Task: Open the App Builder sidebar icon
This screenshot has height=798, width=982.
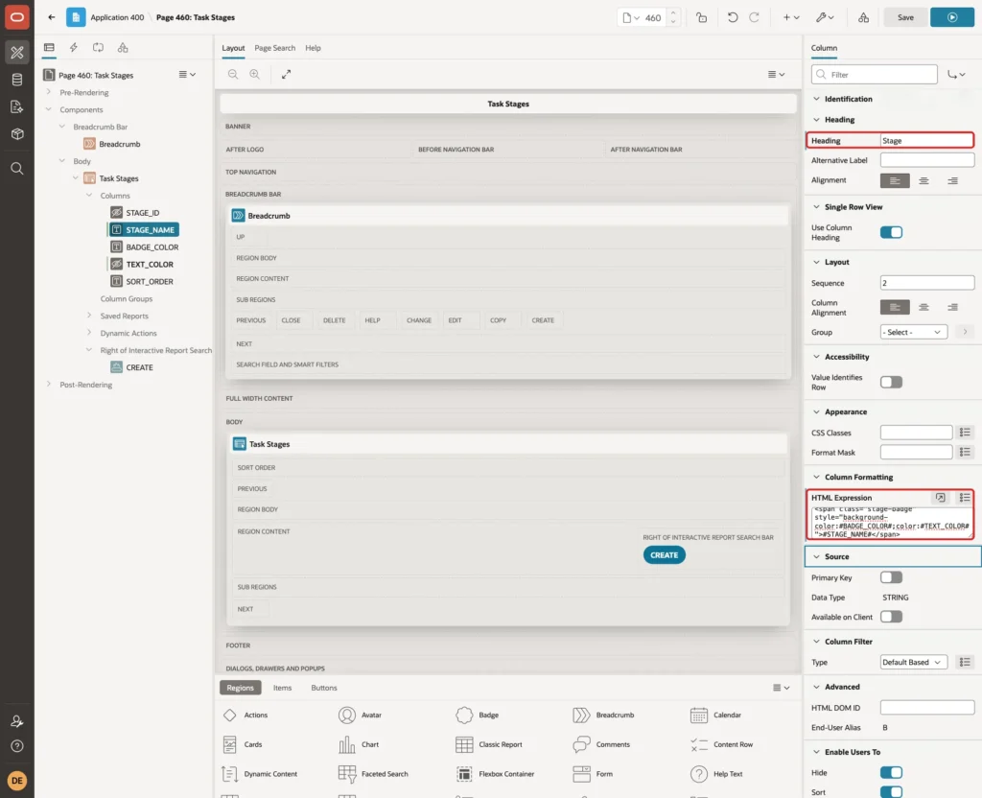Action: pos(17,52)
